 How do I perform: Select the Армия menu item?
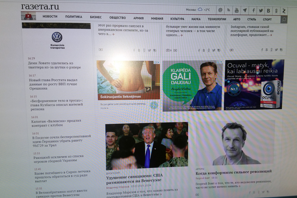[138, 18]
